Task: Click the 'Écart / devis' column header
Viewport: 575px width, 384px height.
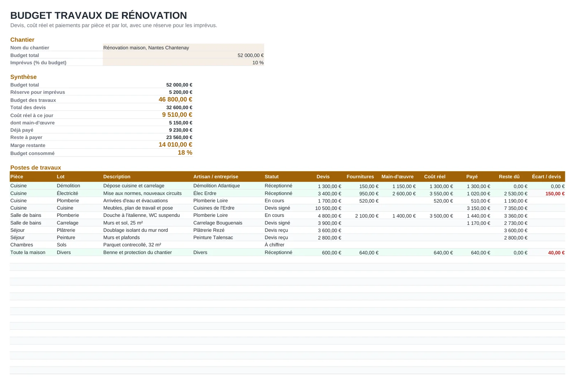Action: tap(546, 176)
